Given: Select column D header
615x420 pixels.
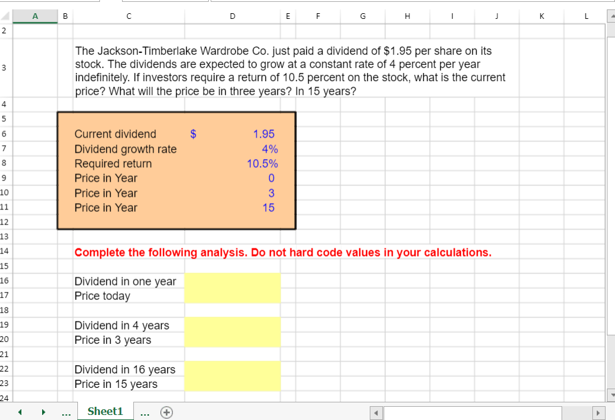Looking at the screenshot, I should coord(232,16).
